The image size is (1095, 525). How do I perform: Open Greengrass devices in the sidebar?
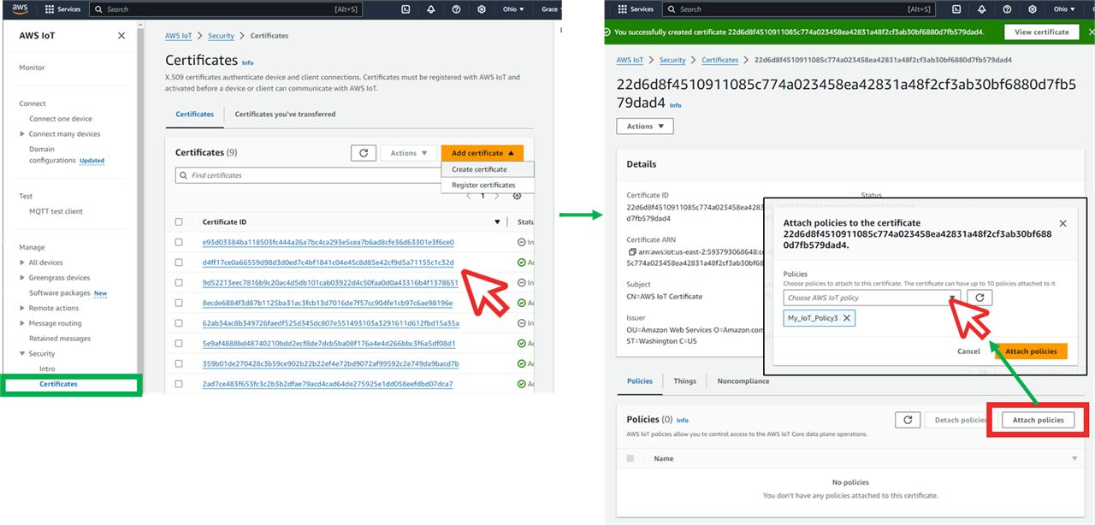59,278
